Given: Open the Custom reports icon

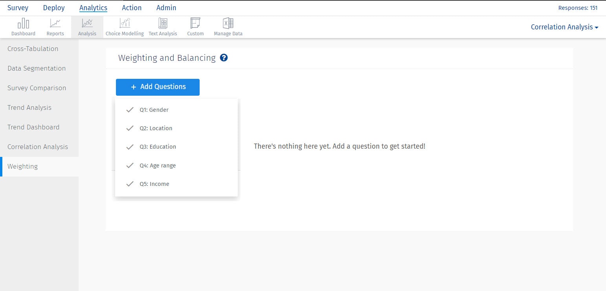Looking at the screenshot, I should pos(195,26).
